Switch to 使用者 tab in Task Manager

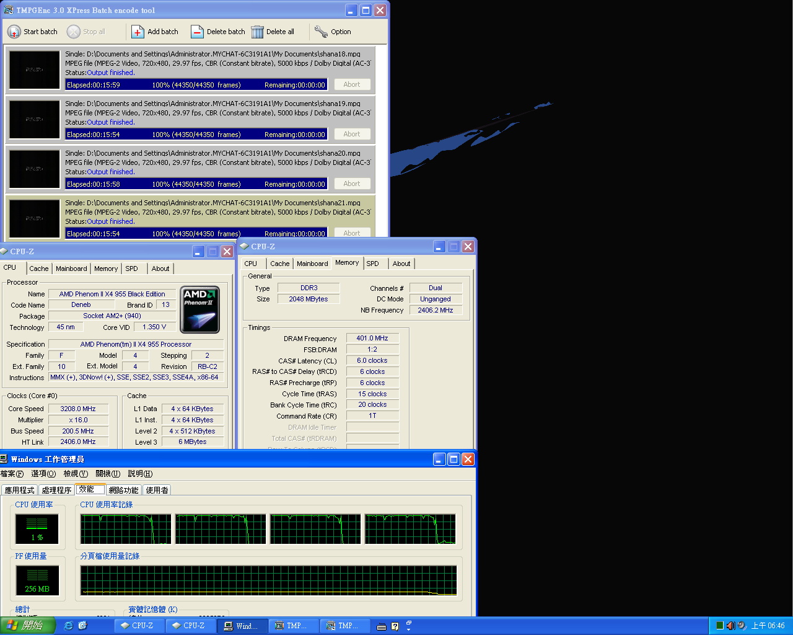point(157,490)
